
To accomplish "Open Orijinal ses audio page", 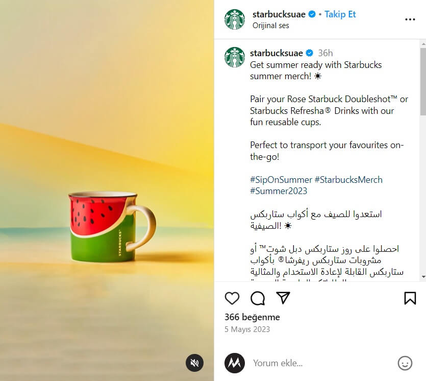I will coord(270,26).
